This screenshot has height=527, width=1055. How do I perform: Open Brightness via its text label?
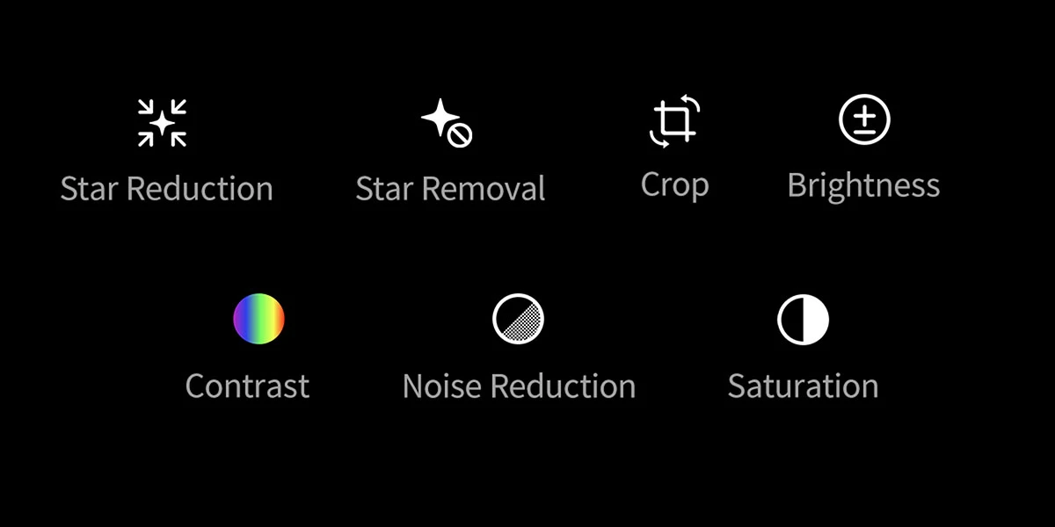[863, 186]
